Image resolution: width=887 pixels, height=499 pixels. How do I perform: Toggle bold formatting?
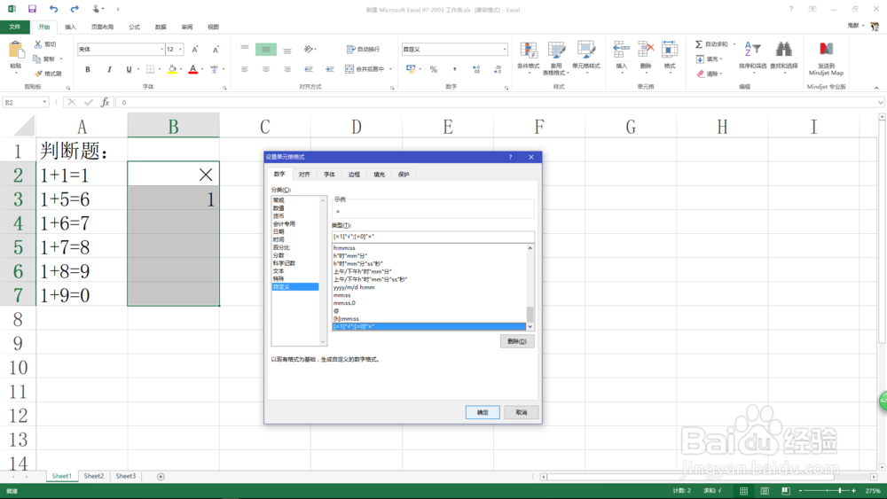[x=88, y=69]
